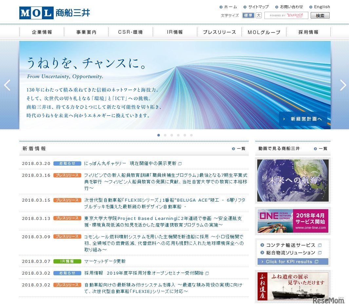Image resolution: width=349 pixels, height=308 pixels.
Task: Click the date 2018.03.07
Action: click(x=36, y=261)
